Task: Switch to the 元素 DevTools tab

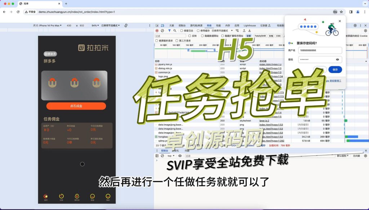Action: point(172,25)
